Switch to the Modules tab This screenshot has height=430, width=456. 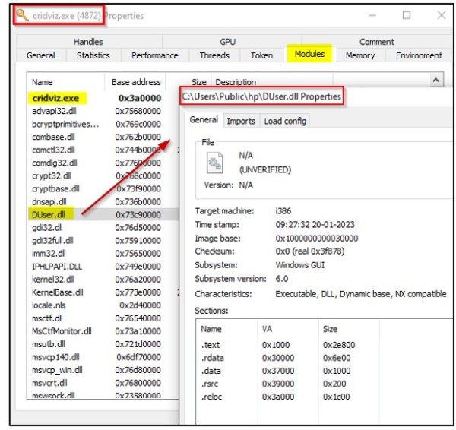coord(309,55)
